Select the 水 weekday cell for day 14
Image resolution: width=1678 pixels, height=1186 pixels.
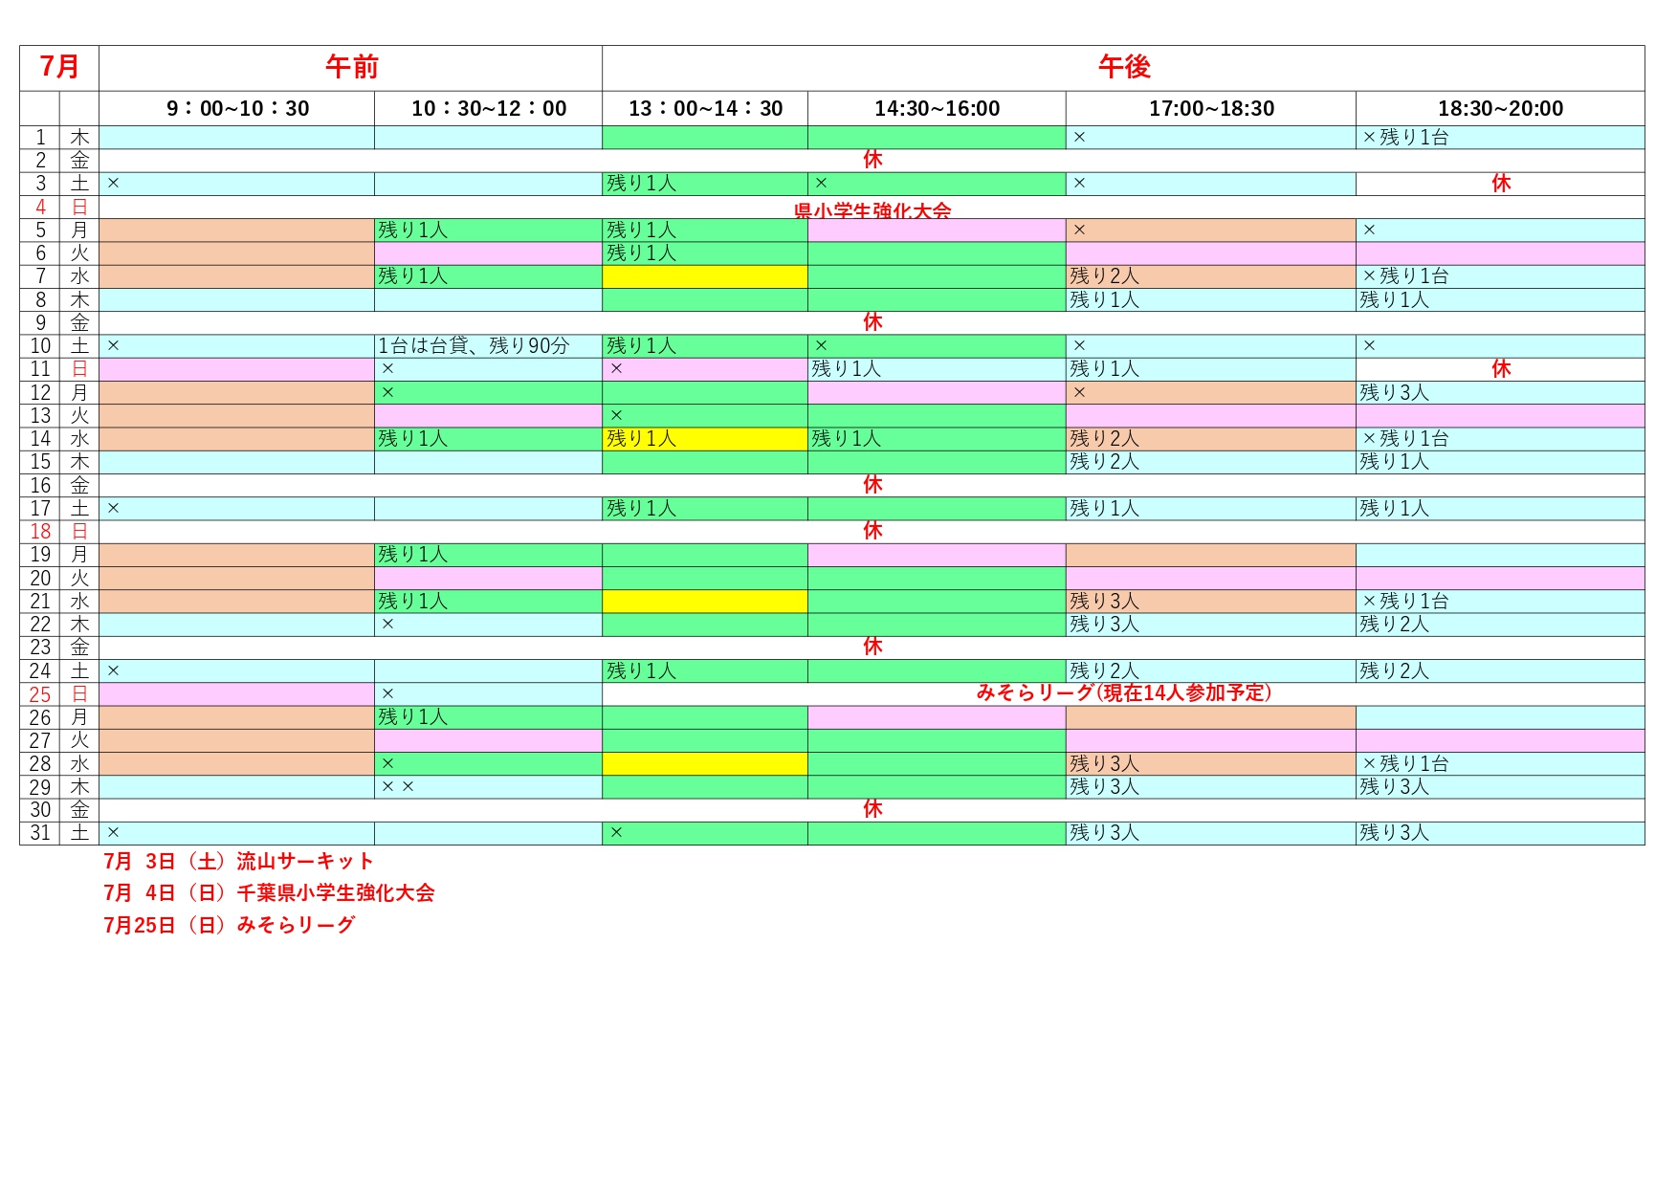click(79, 439)
